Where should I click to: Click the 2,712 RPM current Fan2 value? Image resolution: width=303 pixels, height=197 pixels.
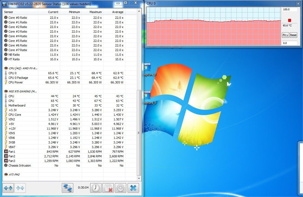pyautogui.click(x=51, y=156)
